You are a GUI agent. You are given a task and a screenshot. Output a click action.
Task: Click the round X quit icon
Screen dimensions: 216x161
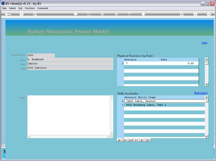pyautogui.click(x=209, y=14)
